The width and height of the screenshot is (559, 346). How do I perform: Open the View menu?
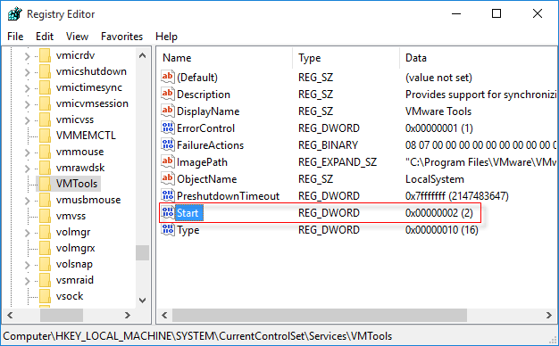tap(77, 37)
